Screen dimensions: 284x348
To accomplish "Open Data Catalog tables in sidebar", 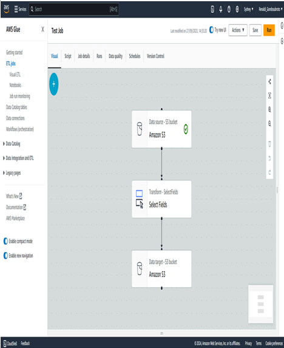I will pos(16,107).
